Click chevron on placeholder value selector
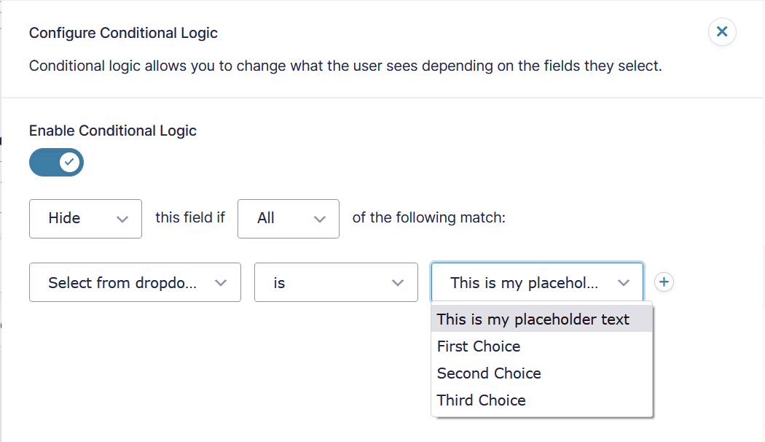Image resolution: width=765 pixels, height=442 pixels. click(624, 283)
